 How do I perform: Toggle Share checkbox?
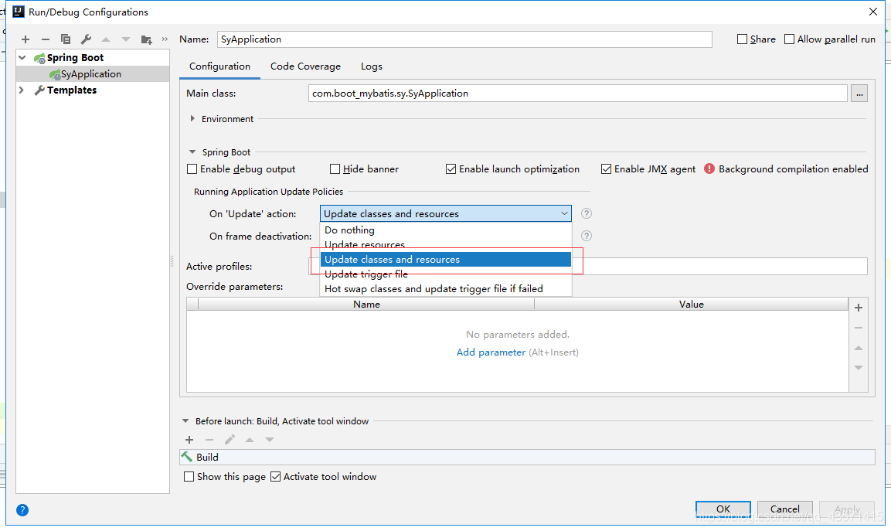742,39
